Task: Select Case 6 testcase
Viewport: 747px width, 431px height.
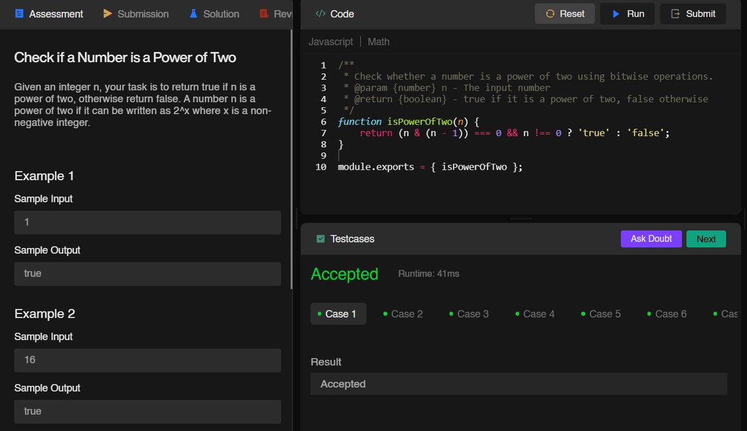Action: tap(667, 314)
